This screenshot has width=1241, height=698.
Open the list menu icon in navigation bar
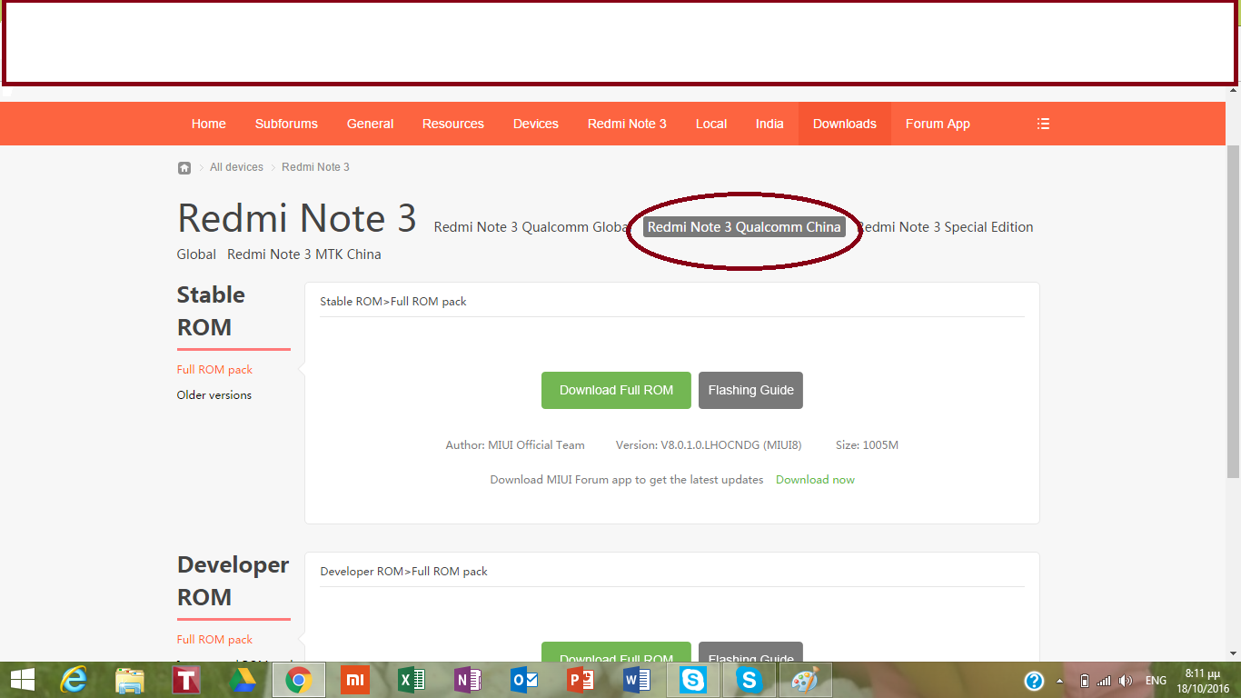[x=1043, y=124]
